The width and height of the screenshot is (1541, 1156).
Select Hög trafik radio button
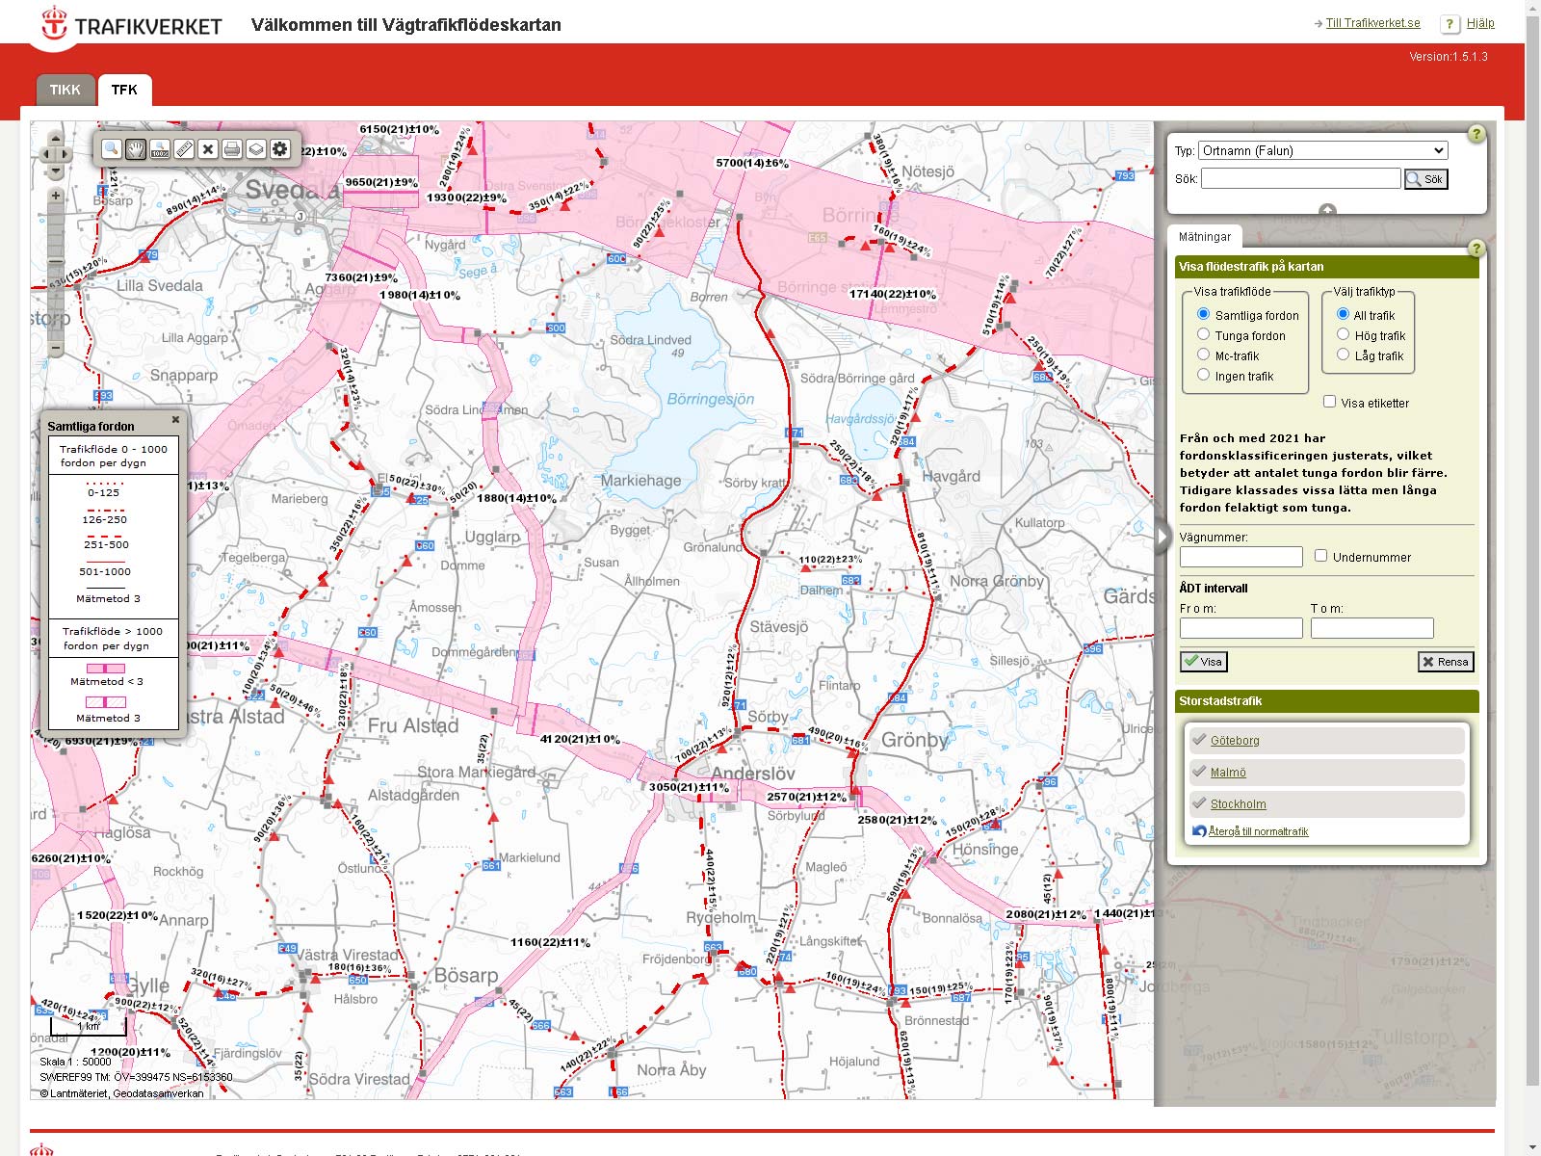click(1343, 334)
